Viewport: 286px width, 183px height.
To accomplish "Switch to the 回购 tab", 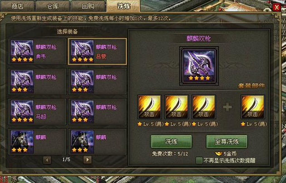I will click(88, 6).
